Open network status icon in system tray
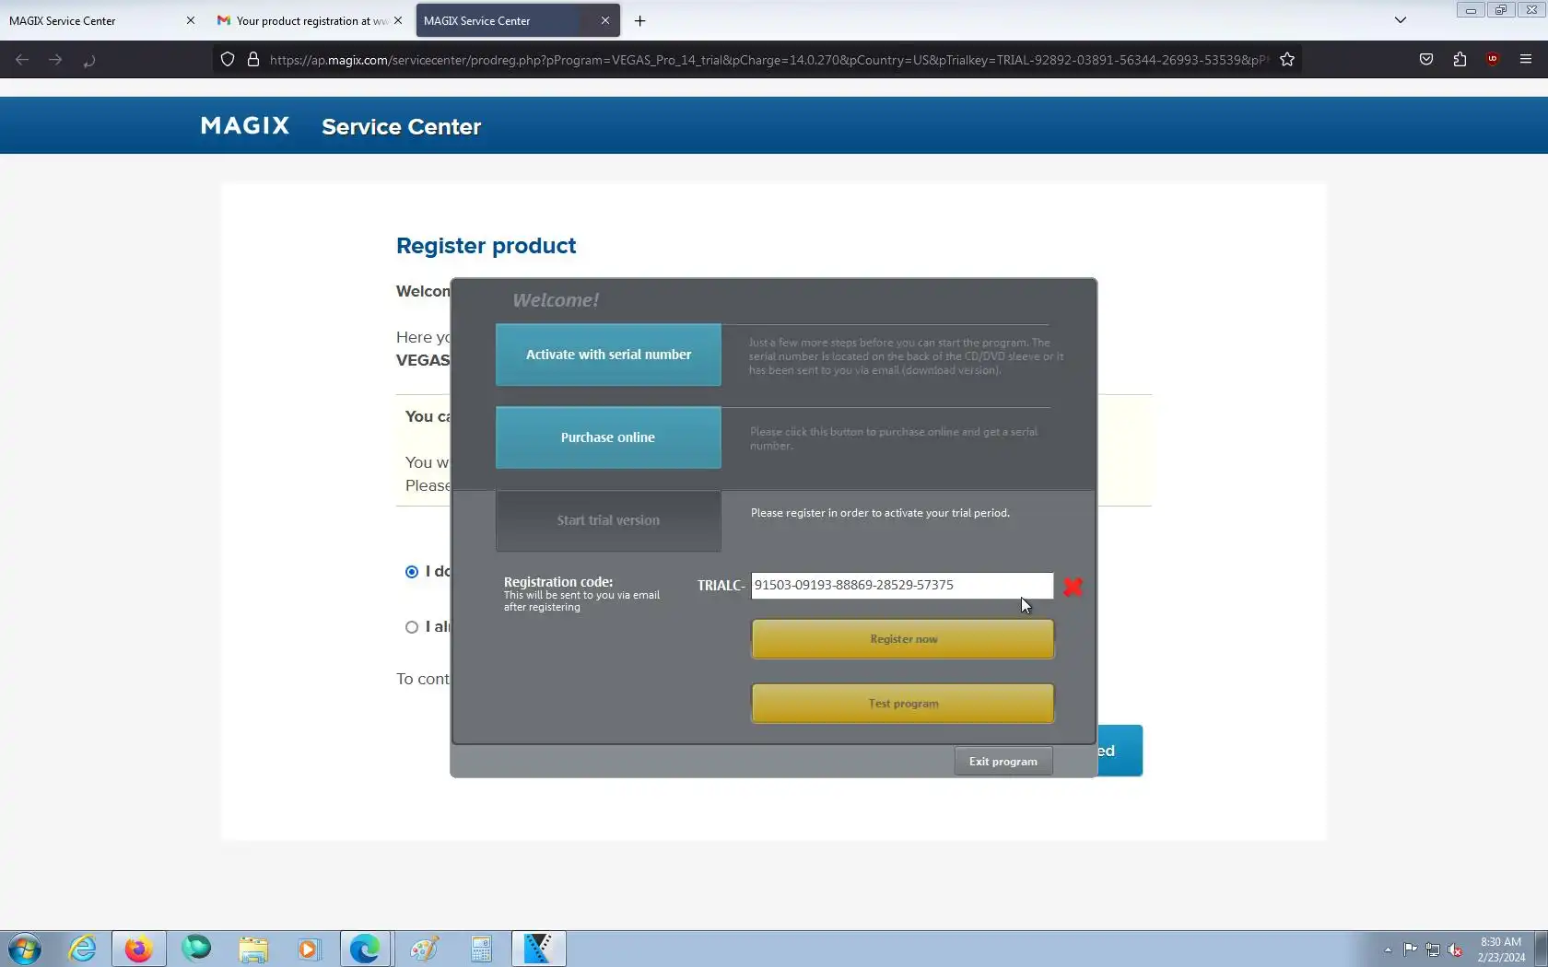 [x=1433, y=950]
